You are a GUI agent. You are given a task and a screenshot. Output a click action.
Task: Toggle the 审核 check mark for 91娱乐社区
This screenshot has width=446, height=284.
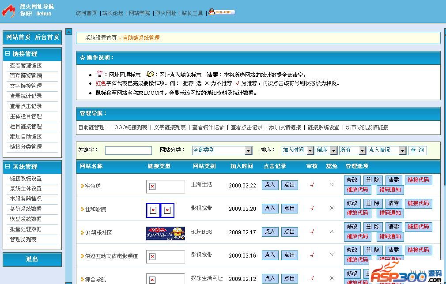click(x=312, y=232)
